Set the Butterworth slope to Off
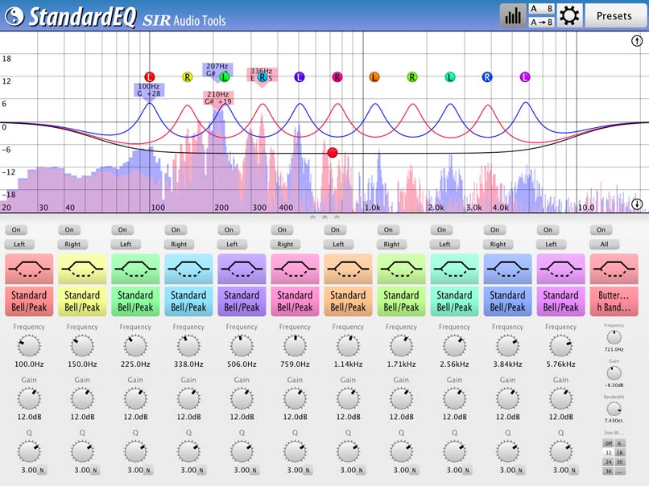 (609, 443)
